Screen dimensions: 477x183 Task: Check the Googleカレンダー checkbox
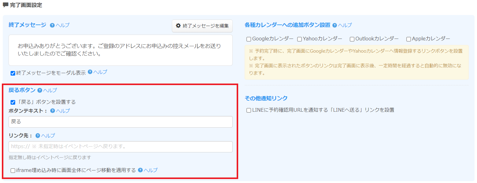coord(249,39)
